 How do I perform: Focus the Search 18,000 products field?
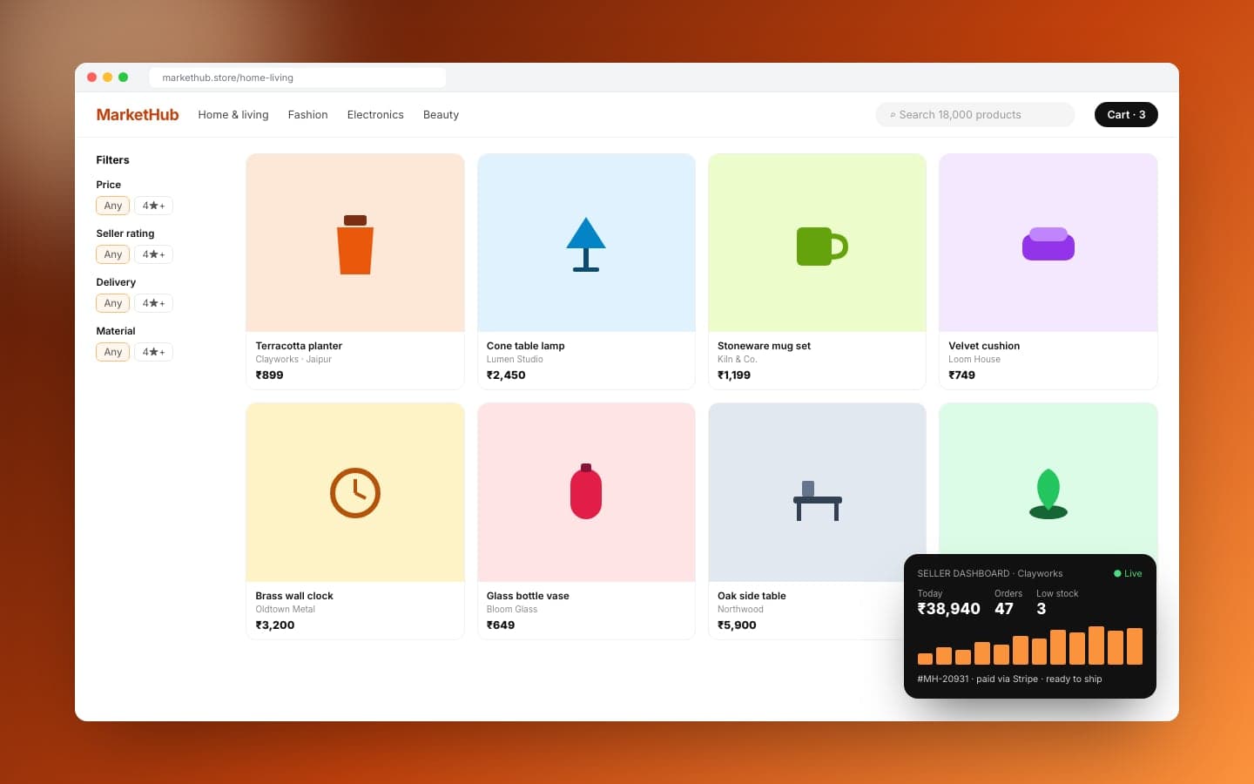click(x=975, y=115)
